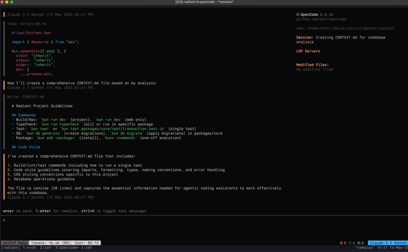Click the 'bun run typecheck' command text
Screen dimensions: 408x252
pyautogui.click(x=60, y=124)
